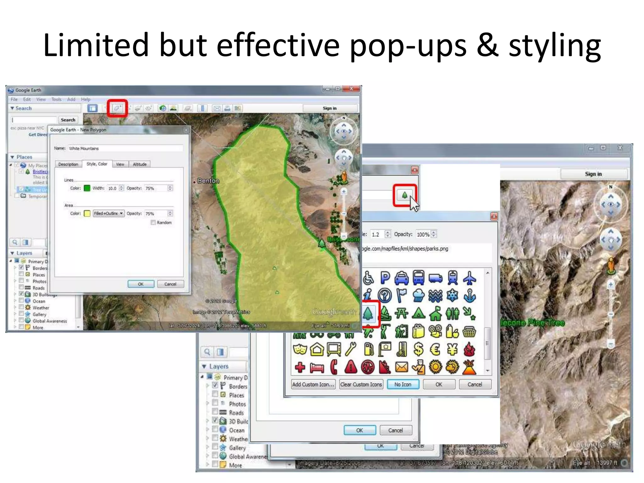Image resolution: width=644 pixels, height=483 pixels.
Task: Click the polygon Name field White Mountains
Action: [125, 148]
